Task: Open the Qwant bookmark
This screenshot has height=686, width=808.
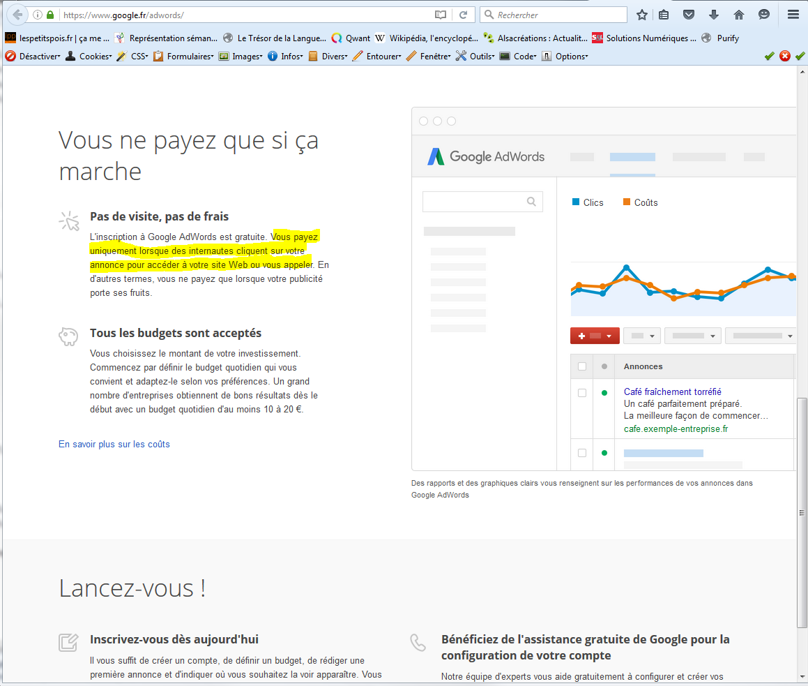Action: [x=351, y=38]
